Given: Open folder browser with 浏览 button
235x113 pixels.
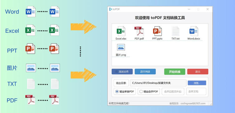Looking at the screenshot, I should [197, 83].
